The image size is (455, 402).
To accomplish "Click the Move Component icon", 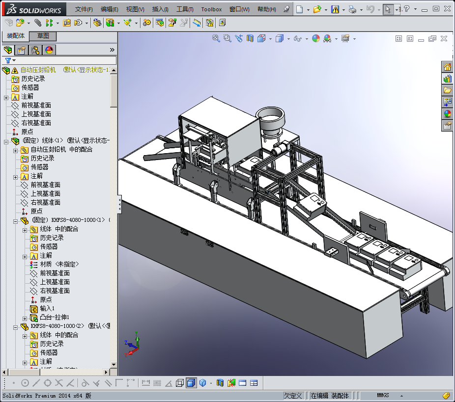I will (78, 23).
